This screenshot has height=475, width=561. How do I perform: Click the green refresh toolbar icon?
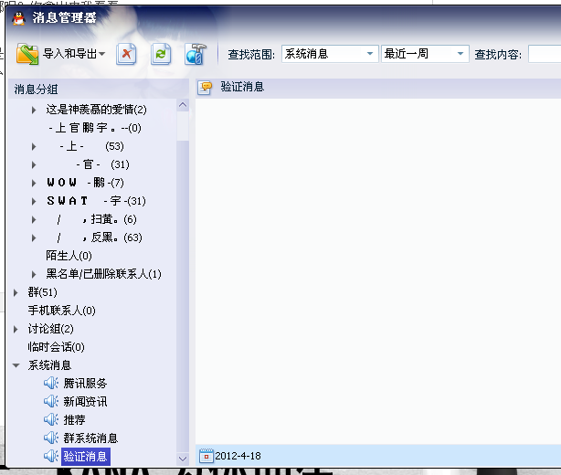click(161, 55)
